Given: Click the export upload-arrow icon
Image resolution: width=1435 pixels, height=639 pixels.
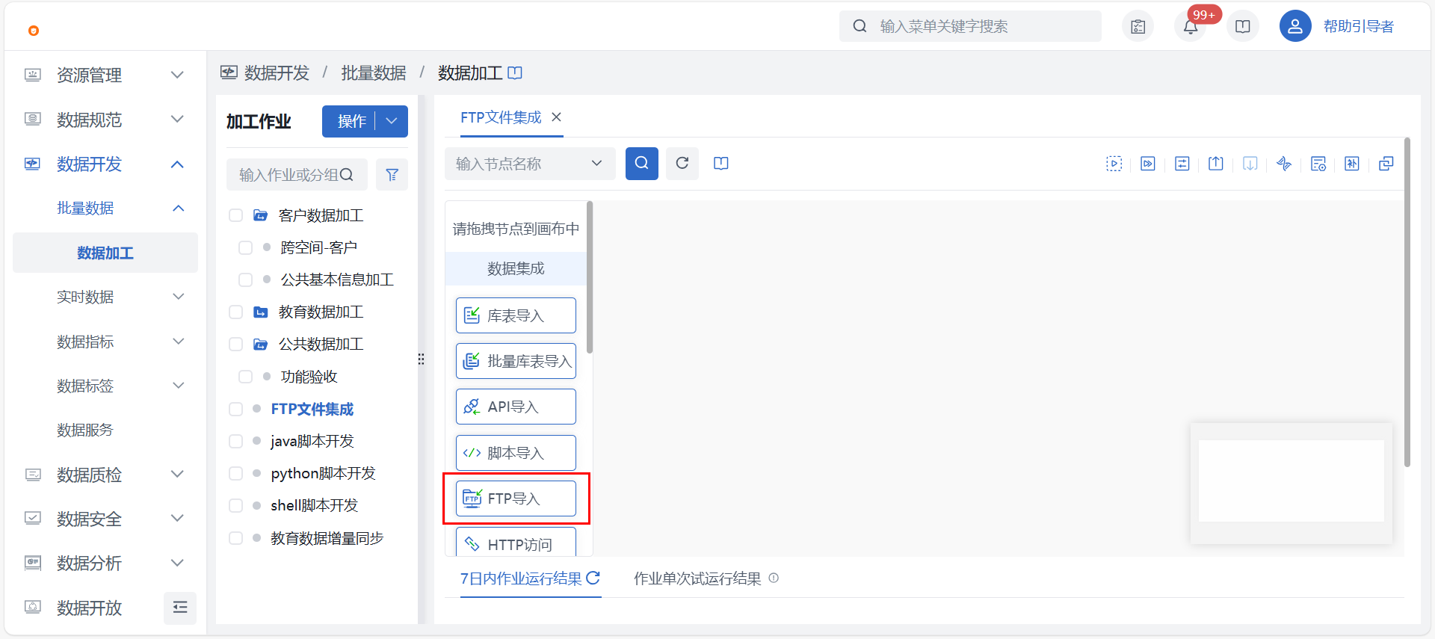Looking at the screenshot, I should [1216, 164].
